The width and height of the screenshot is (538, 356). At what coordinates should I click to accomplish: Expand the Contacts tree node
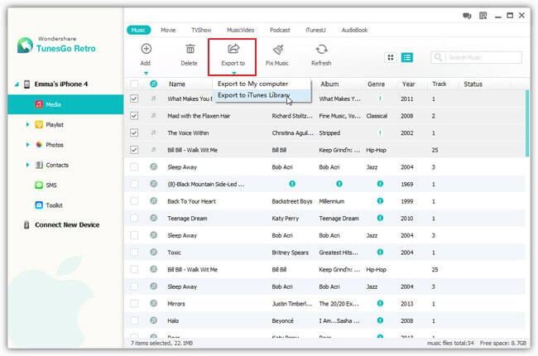tap(28, 165)
